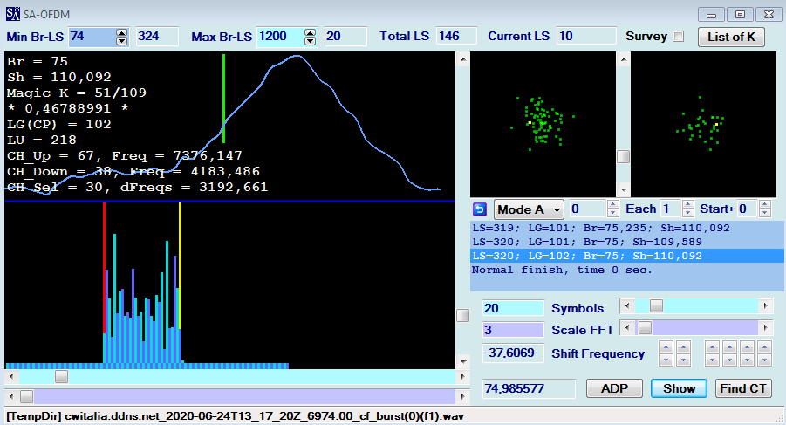This screenshot has width=786, height=425.
Task: Click the Symbols slider left arrow
Action: [626, 305]
